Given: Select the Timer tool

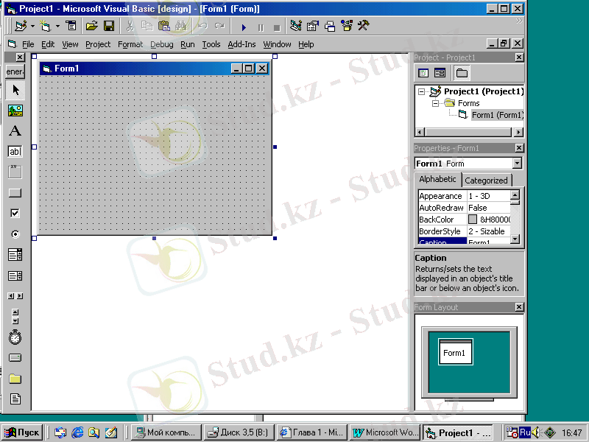Looking at the screenshot, I should pyautogui.click(x=15, y=337).
